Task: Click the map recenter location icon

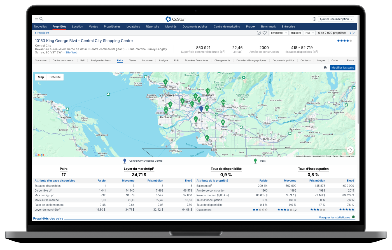Action: point(350,150)
